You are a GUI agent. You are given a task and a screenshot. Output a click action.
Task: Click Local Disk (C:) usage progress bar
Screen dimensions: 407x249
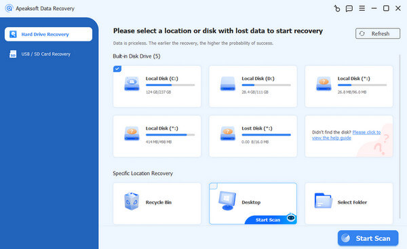click(170, 85)
